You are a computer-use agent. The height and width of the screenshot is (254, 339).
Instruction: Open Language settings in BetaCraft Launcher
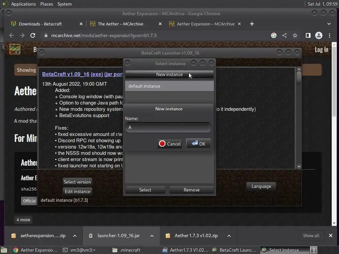click(x=261, y=186)
